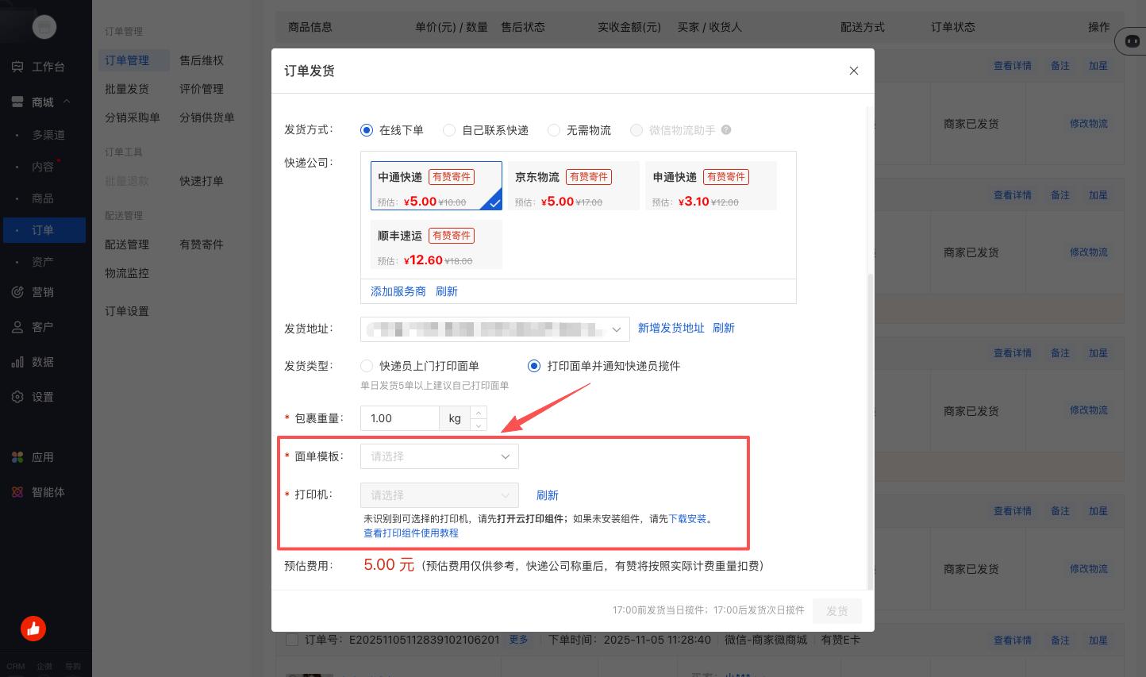Click the 下载安装 link for print component

pos(687,519)
